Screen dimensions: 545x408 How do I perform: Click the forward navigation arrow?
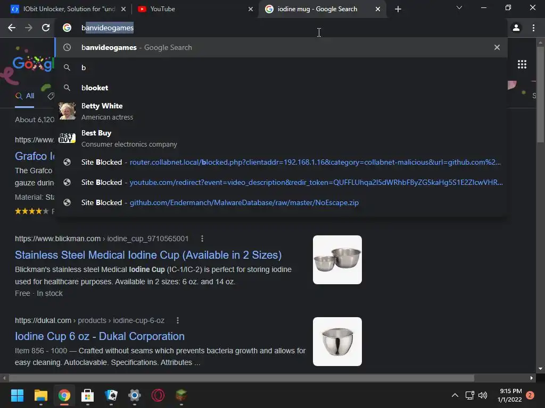click(x=29, y=28)
